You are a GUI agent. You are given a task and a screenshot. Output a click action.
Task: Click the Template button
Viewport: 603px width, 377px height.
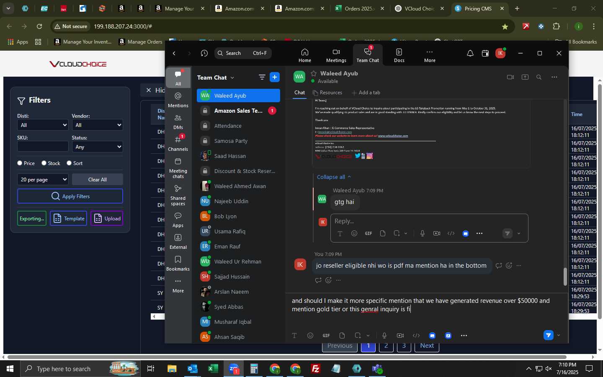coord(69,218)
